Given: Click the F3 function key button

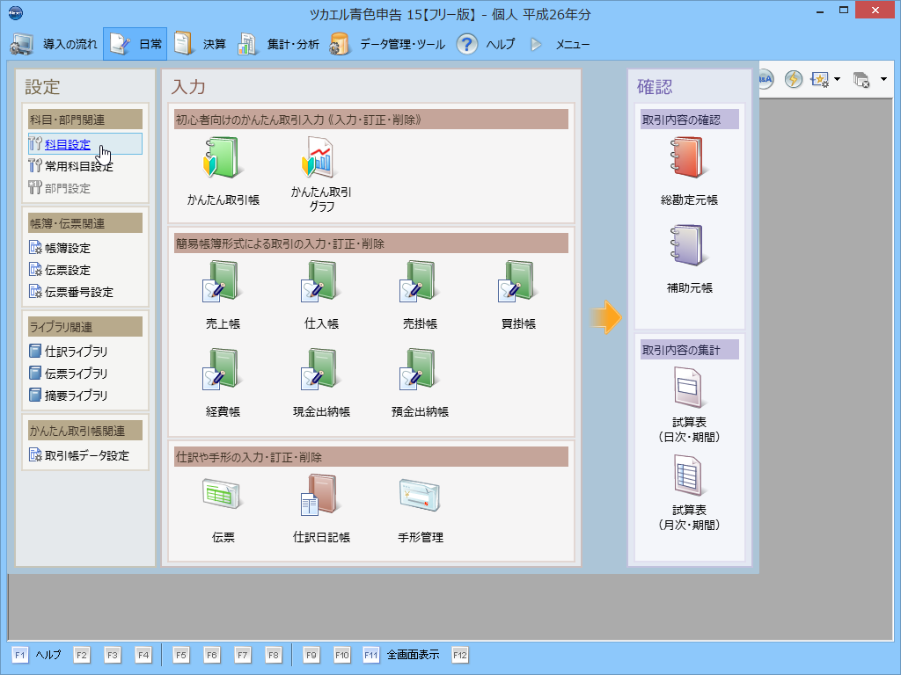Looking at the screenshot, I should 113,655.
